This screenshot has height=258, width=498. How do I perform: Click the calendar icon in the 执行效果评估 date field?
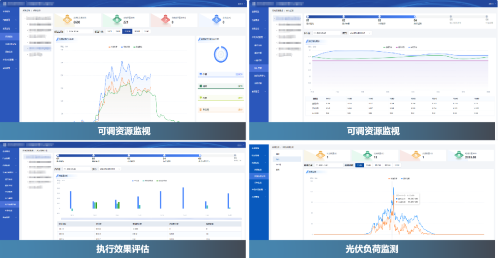pos(65,169)
